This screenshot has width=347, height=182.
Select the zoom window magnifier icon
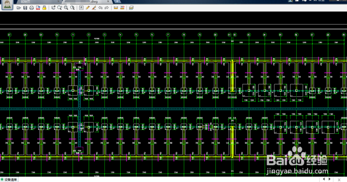pos(66,8)
